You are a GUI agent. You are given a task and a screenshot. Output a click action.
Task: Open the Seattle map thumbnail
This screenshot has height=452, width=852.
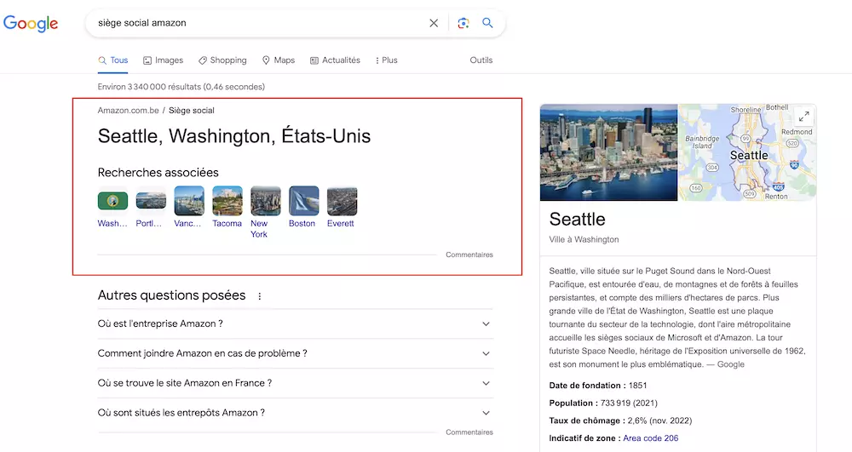pos(747,152)
